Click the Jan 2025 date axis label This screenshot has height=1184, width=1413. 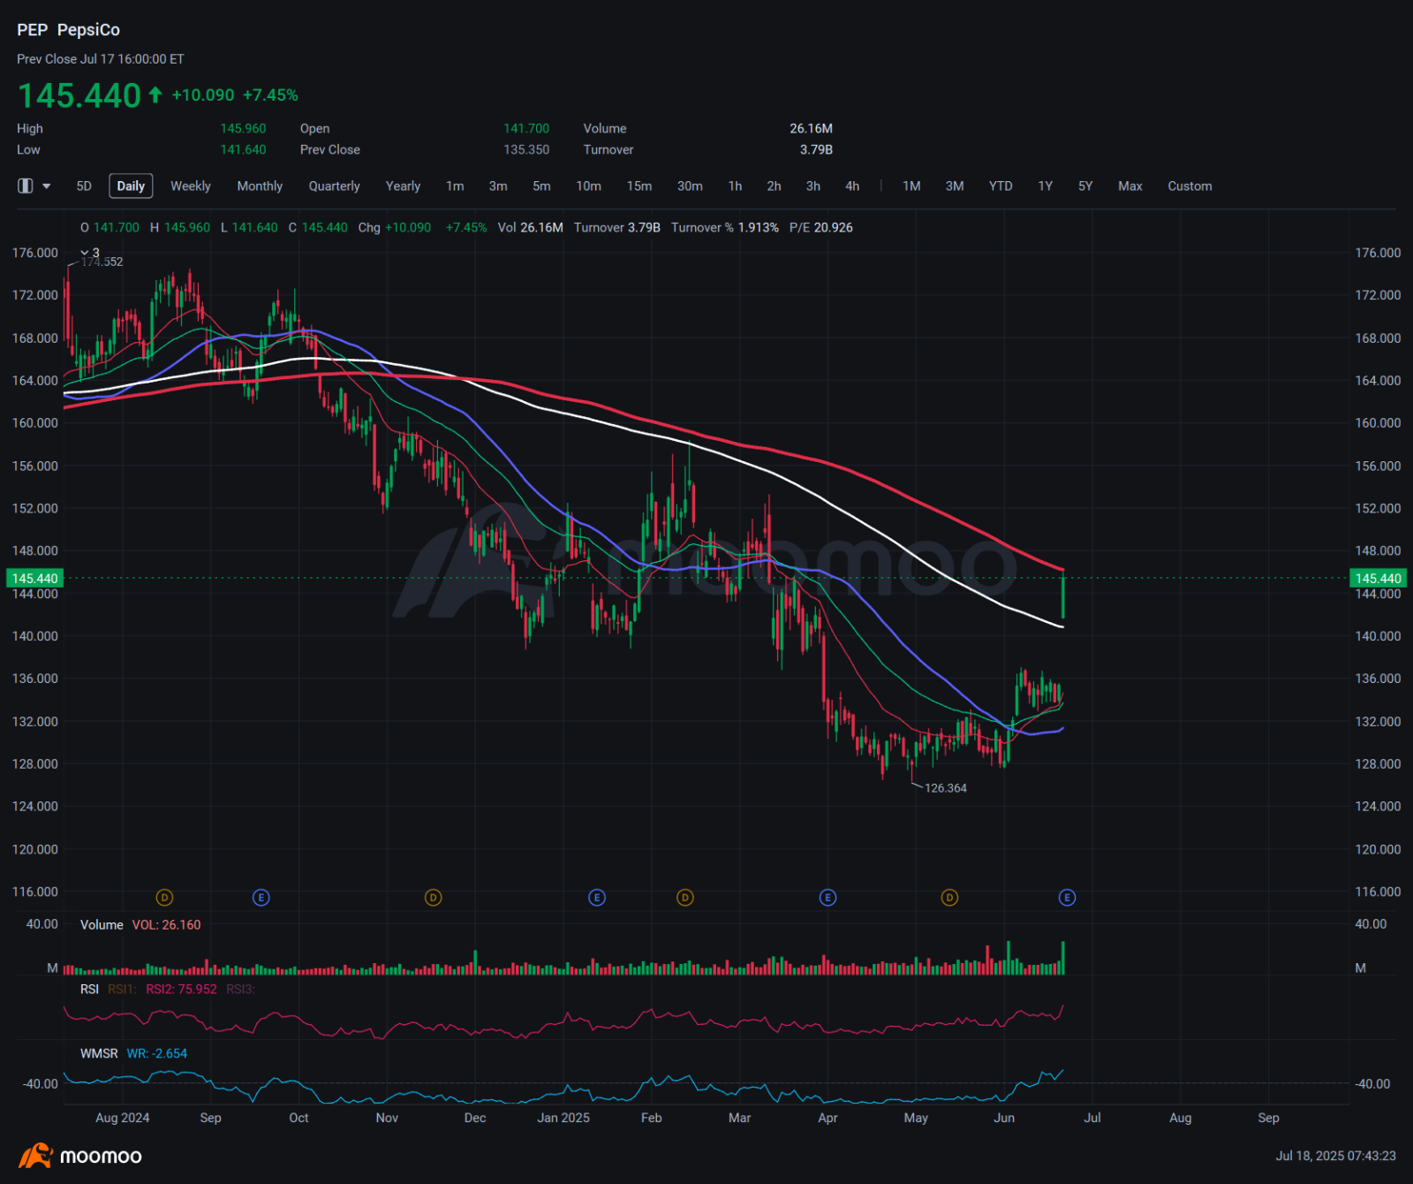click(563, 1119)
